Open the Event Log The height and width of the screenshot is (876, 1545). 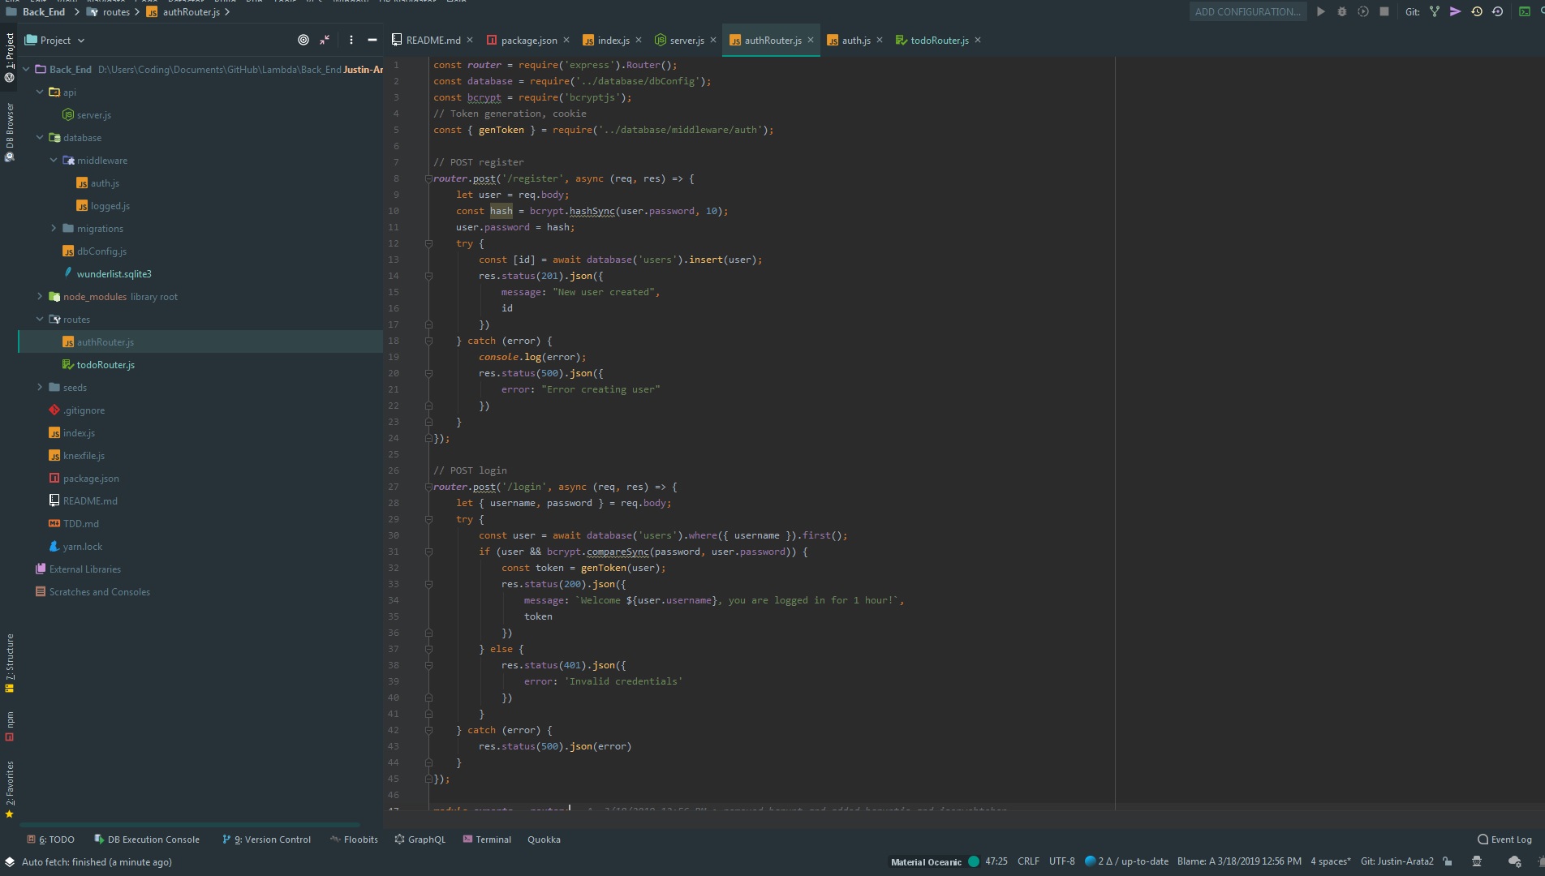click(x=1504, y=839)
